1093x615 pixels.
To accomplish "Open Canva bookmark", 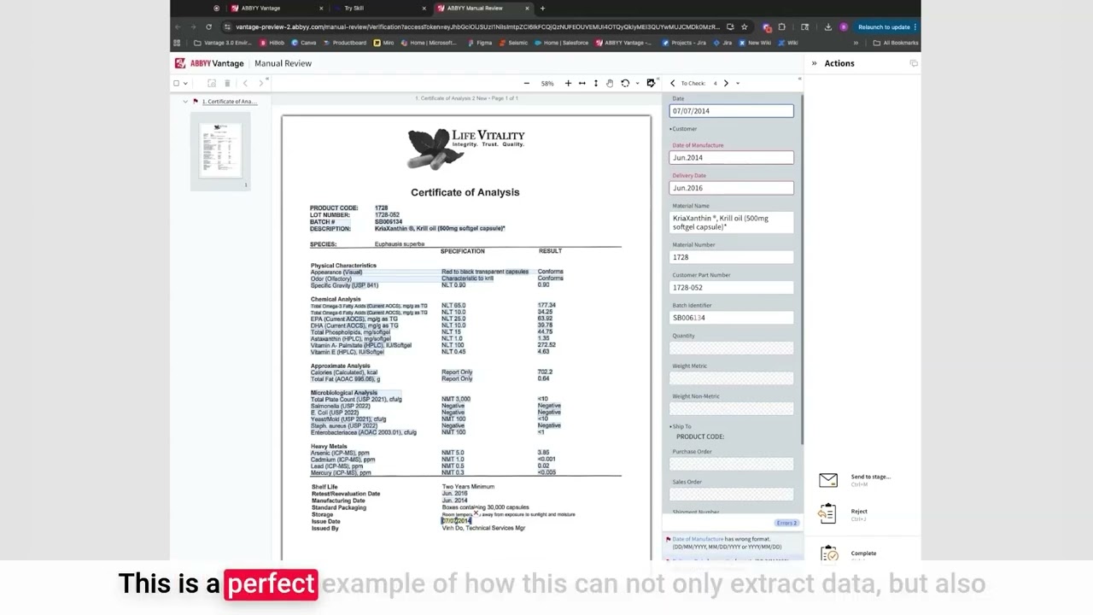I will [304, 43].
